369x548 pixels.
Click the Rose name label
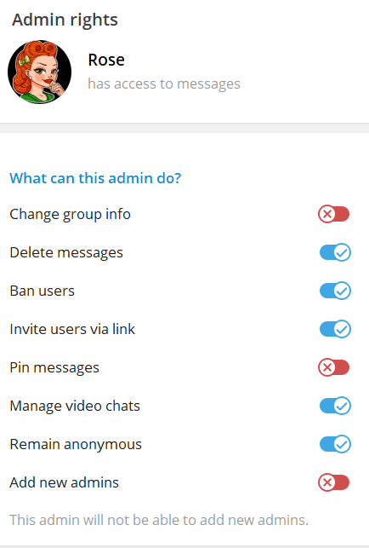pyautogui.click(x=106, y=60)
